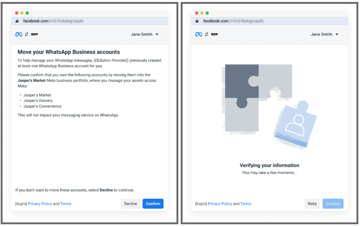Click the exchange arrows icon in right dialog
This screenshot has width=360, height=226.
[x=206, y=35]
